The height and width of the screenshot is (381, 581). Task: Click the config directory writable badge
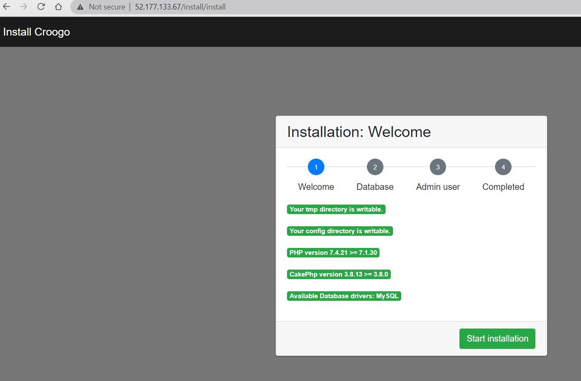click(x=340, y=231)
